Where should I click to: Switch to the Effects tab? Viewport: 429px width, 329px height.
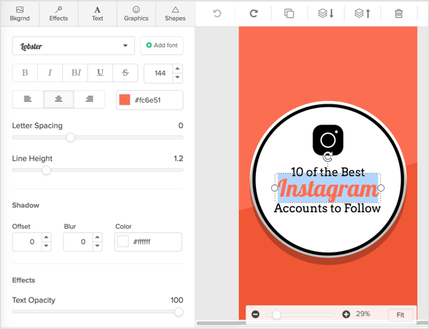59,14
